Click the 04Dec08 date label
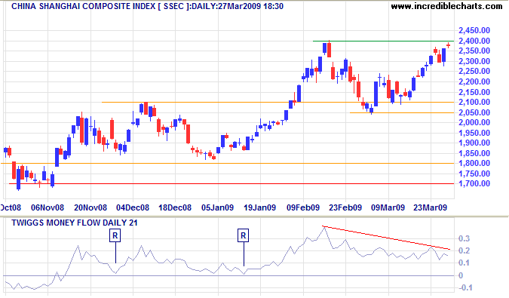Image resolution: width=509 pixels, height=298 pixels. click(x=133, y=207)
